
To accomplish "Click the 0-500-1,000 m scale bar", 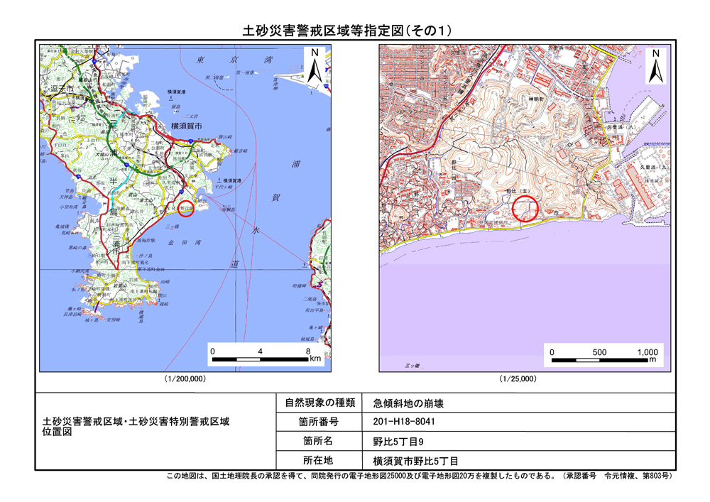I will coord(604,356).
